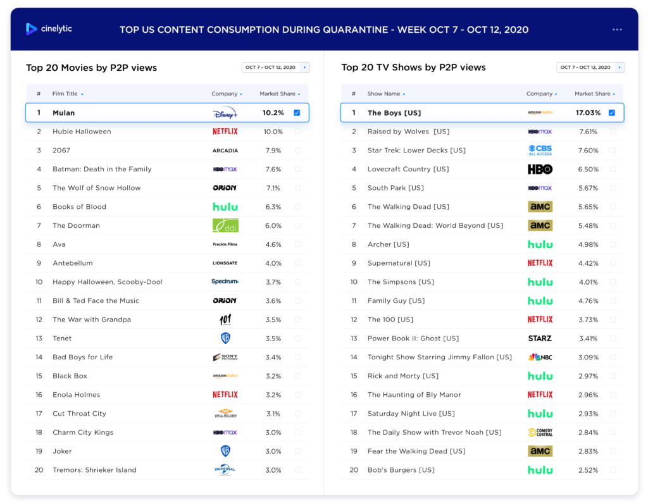
Task: Sort TV shows by Show Name
Action: (x=386, y=94)
